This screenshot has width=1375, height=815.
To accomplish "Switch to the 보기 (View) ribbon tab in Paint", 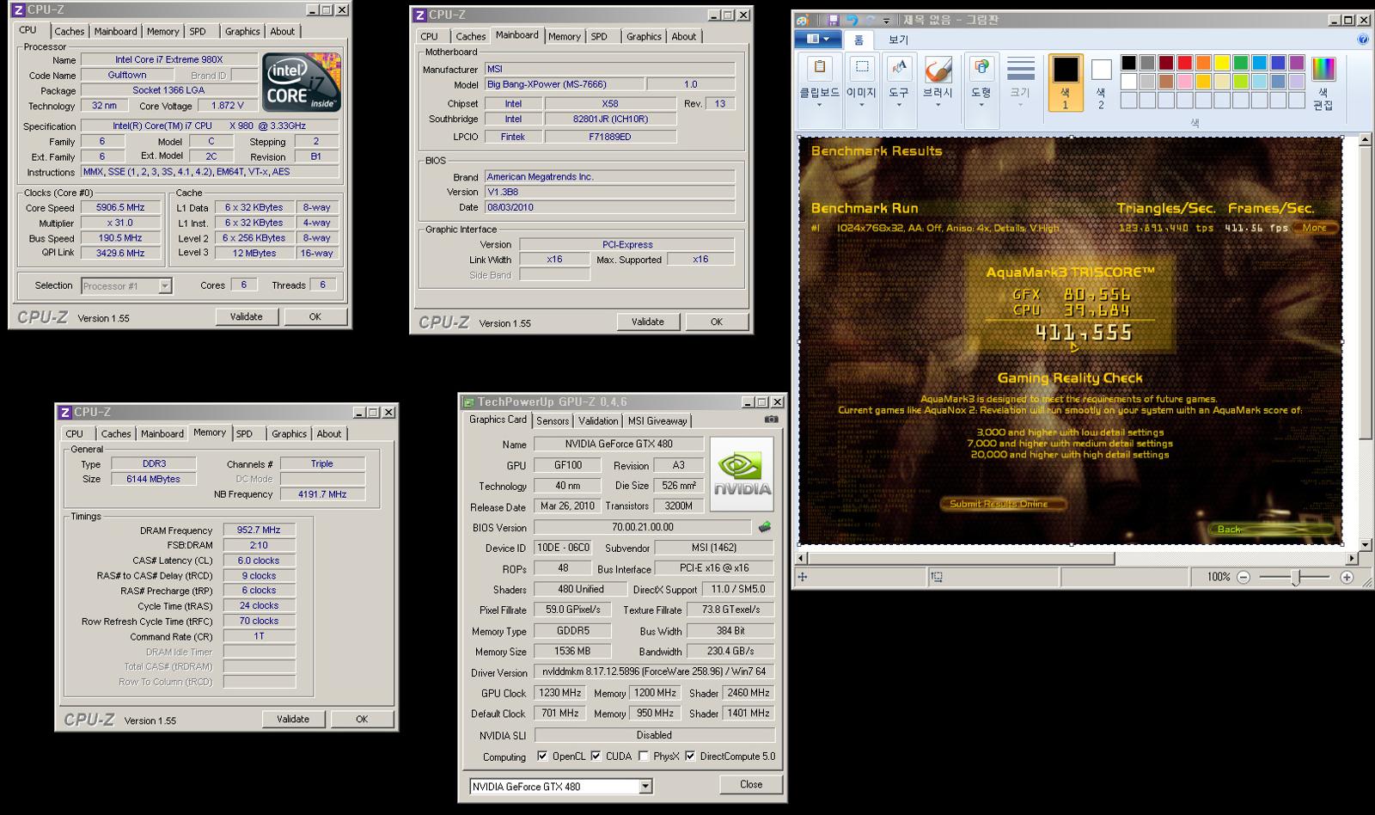I will pyautogui.click(x=898, y=40).
